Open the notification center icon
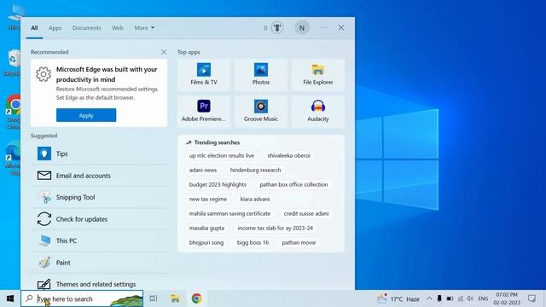 (531, 298)
